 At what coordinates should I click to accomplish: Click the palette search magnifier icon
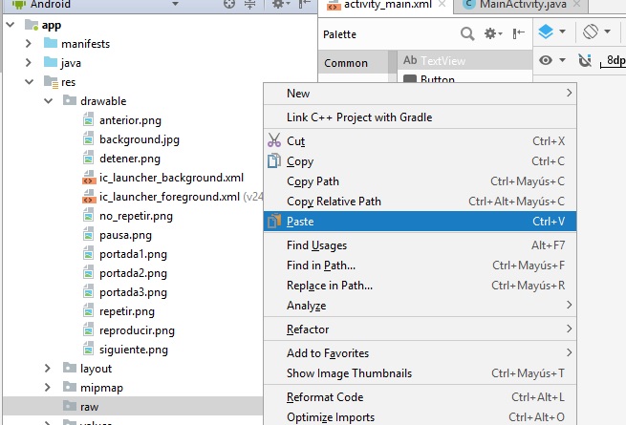[x=467, y=33]
